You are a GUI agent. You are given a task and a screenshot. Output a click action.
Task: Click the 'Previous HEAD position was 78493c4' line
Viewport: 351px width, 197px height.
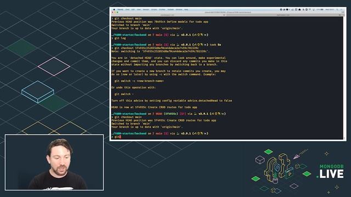tap(160, 22)
